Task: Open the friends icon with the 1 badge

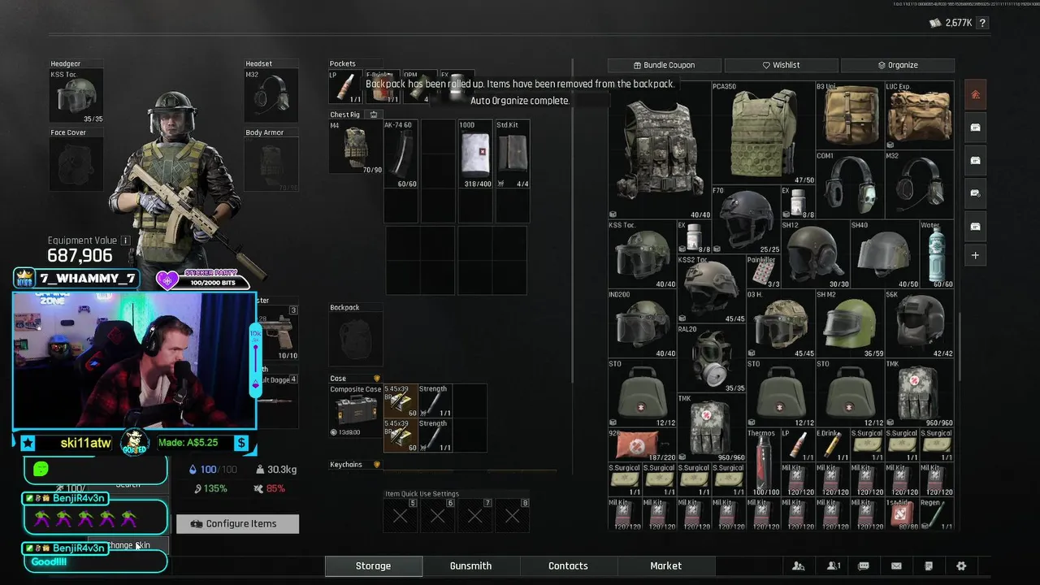Action: pos(833,566)
